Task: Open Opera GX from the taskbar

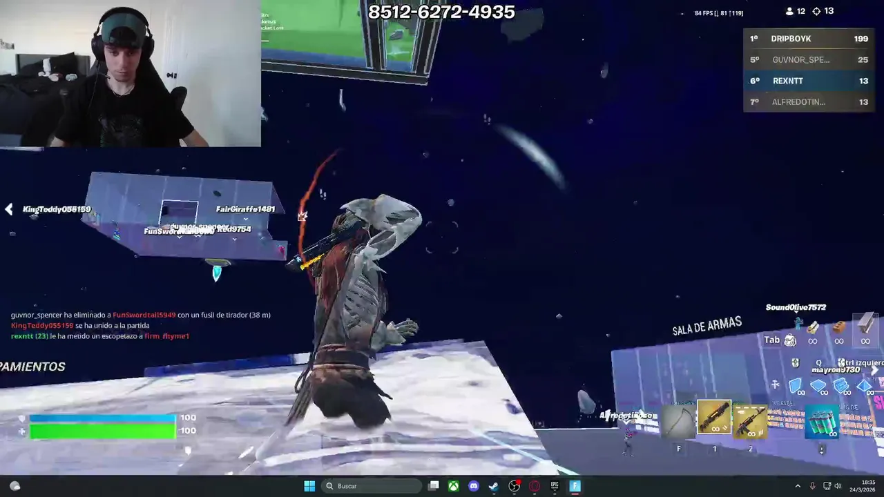Action: click(x=534, y=486)
